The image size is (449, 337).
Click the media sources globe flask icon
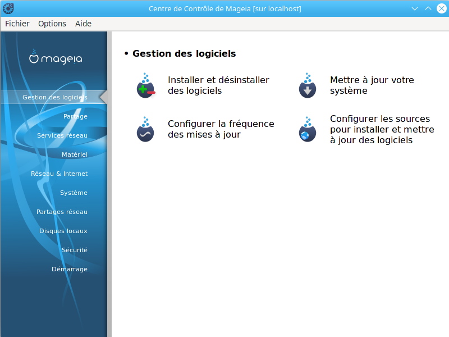[x=308, y=129]
